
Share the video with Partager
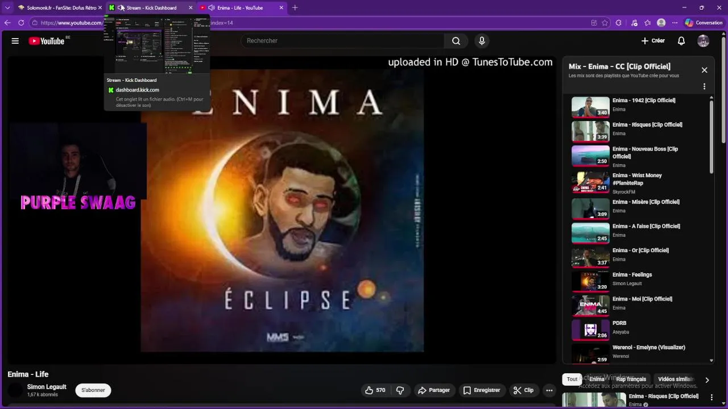[x=434, y=390]
